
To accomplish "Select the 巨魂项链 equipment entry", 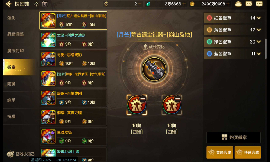I will pyautogui.click(x=73, y=136).
